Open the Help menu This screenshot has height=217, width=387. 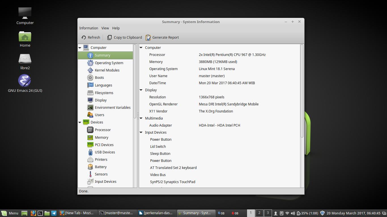tap(116, 28)
